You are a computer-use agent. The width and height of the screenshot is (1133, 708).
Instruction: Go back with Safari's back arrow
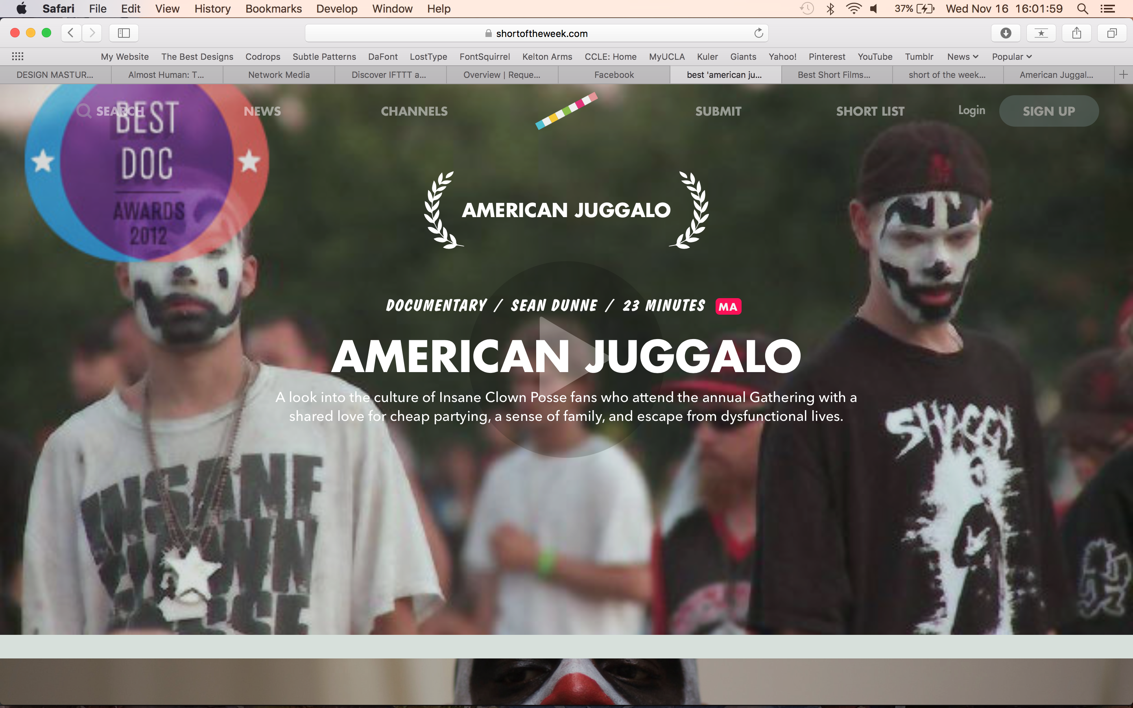71,33
